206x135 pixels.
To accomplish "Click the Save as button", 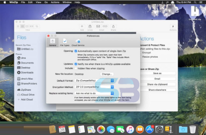I will 157,73.
